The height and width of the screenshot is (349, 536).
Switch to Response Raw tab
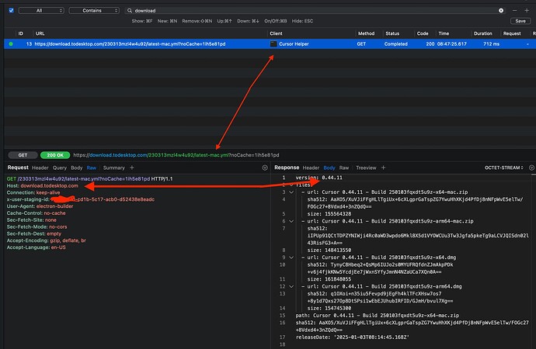[x=344, y=168]
